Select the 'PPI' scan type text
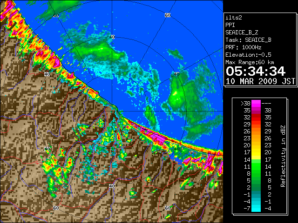Viewport: 298px width, 223px height. point(230,25)
